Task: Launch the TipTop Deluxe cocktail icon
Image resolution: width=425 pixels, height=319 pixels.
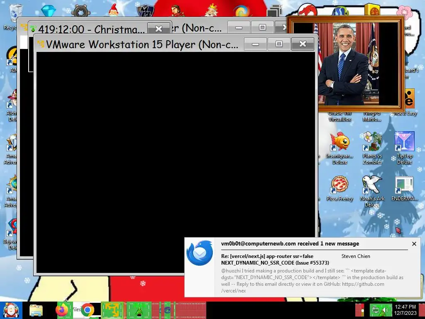Action: tap(404, 141)
